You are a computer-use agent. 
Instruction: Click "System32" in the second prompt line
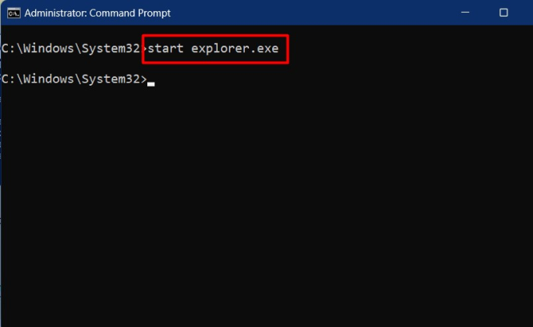[x=111, y=79]
